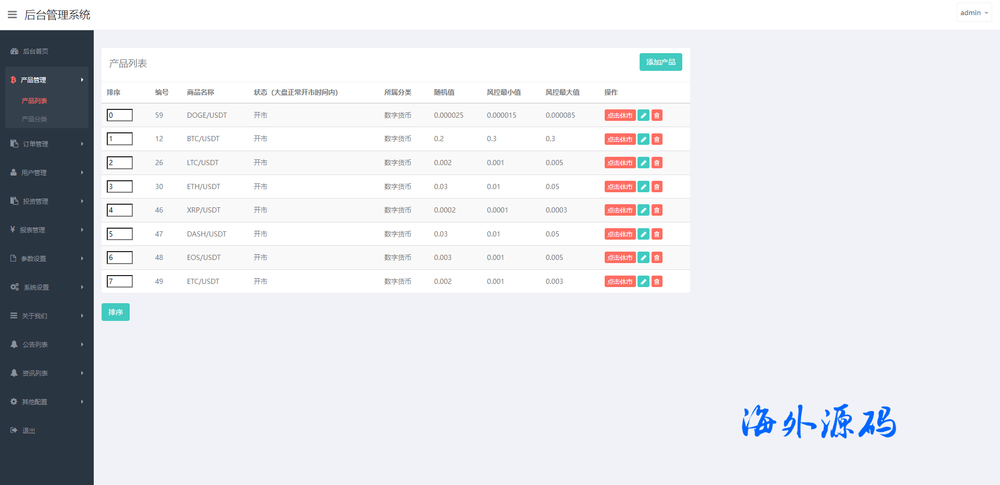Edit the ETC/USDT product with pencil icon
The image size is (1000, 485).
pyautogui.click(x=643, y=282)
